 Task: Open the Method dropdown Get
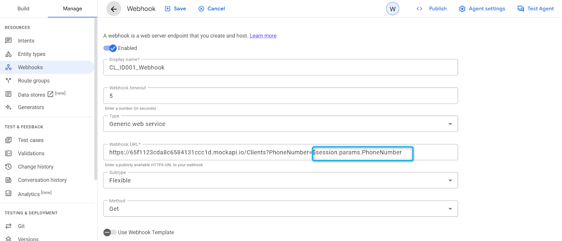pyautogui.click(x=280, y=209)
